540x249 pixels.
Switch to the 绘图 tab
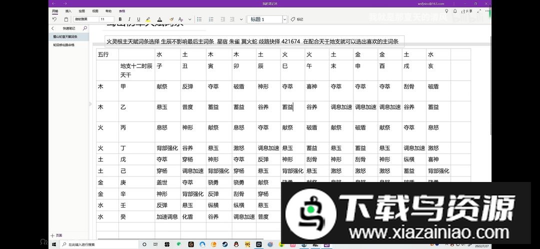[81, 10]
